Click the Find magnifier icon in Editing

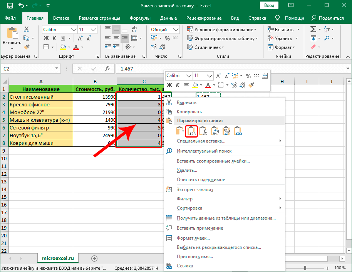(x=327, y=39)
